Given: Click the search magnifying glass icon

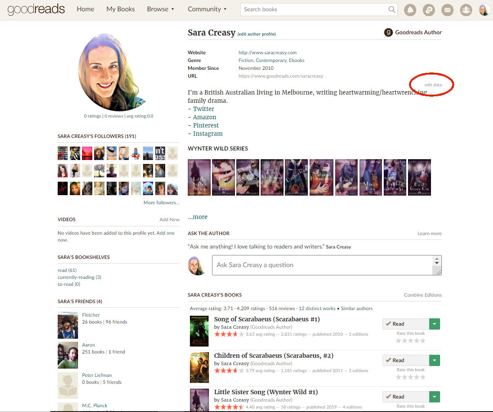Looking at the screenshot, I should click(392, 9).
